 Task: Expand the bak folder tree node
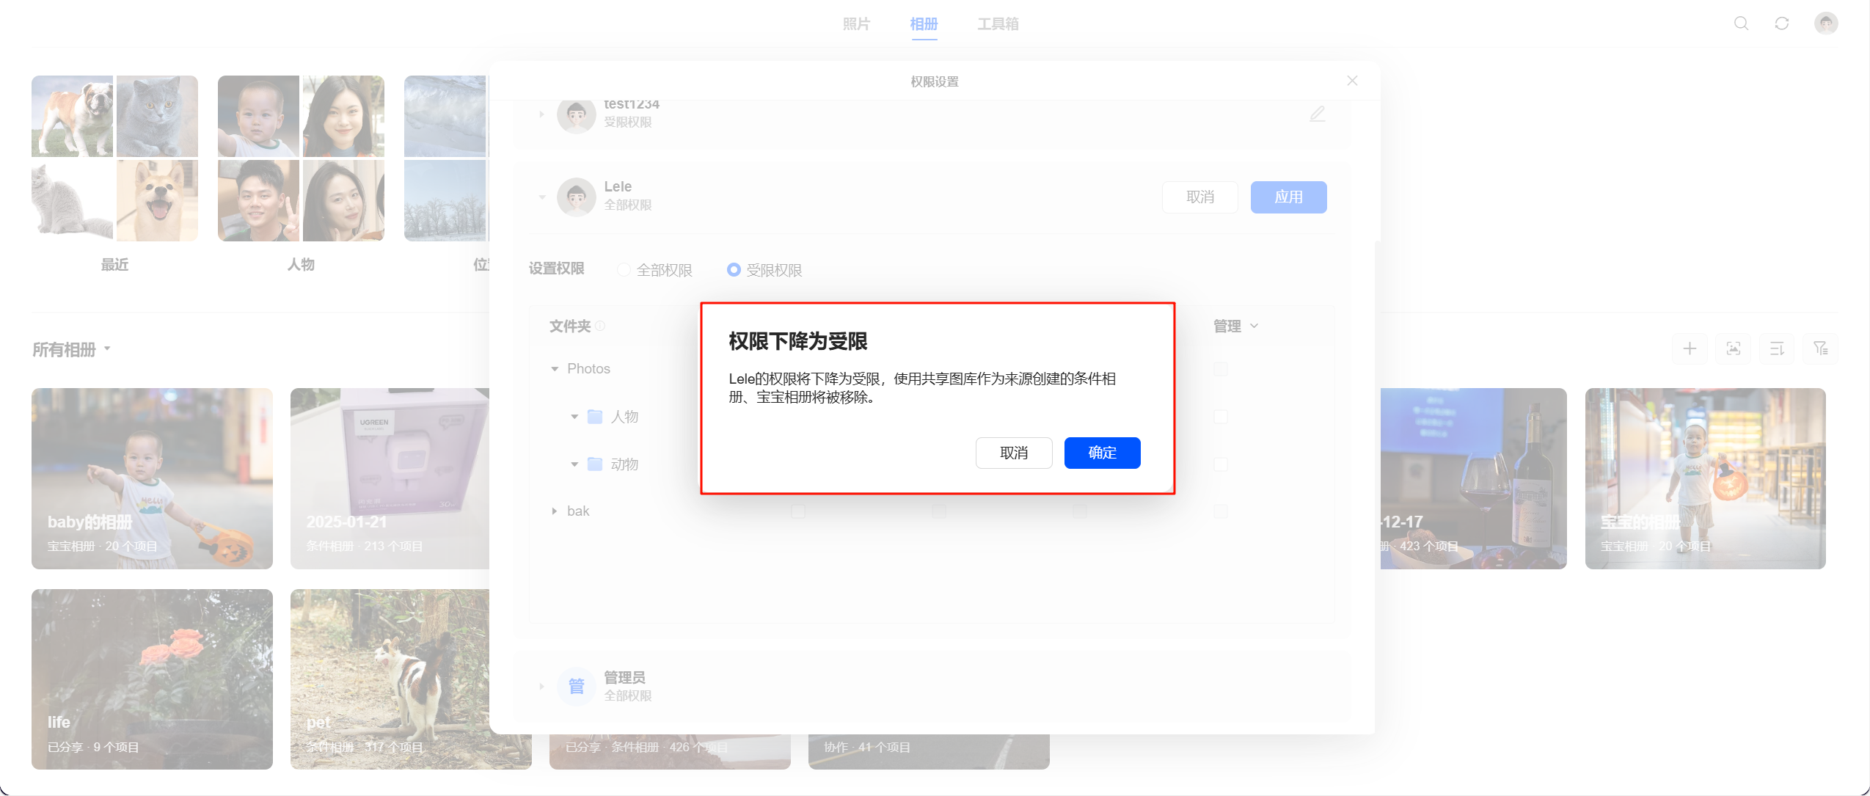[x=554, y=511]
